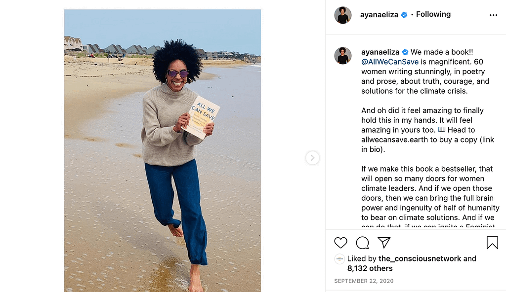The width and height of the screenshot is (506, 292).
Task: Show the list of 8,132 others who liked
Action: pyautogui.click(x=370, y=268)
